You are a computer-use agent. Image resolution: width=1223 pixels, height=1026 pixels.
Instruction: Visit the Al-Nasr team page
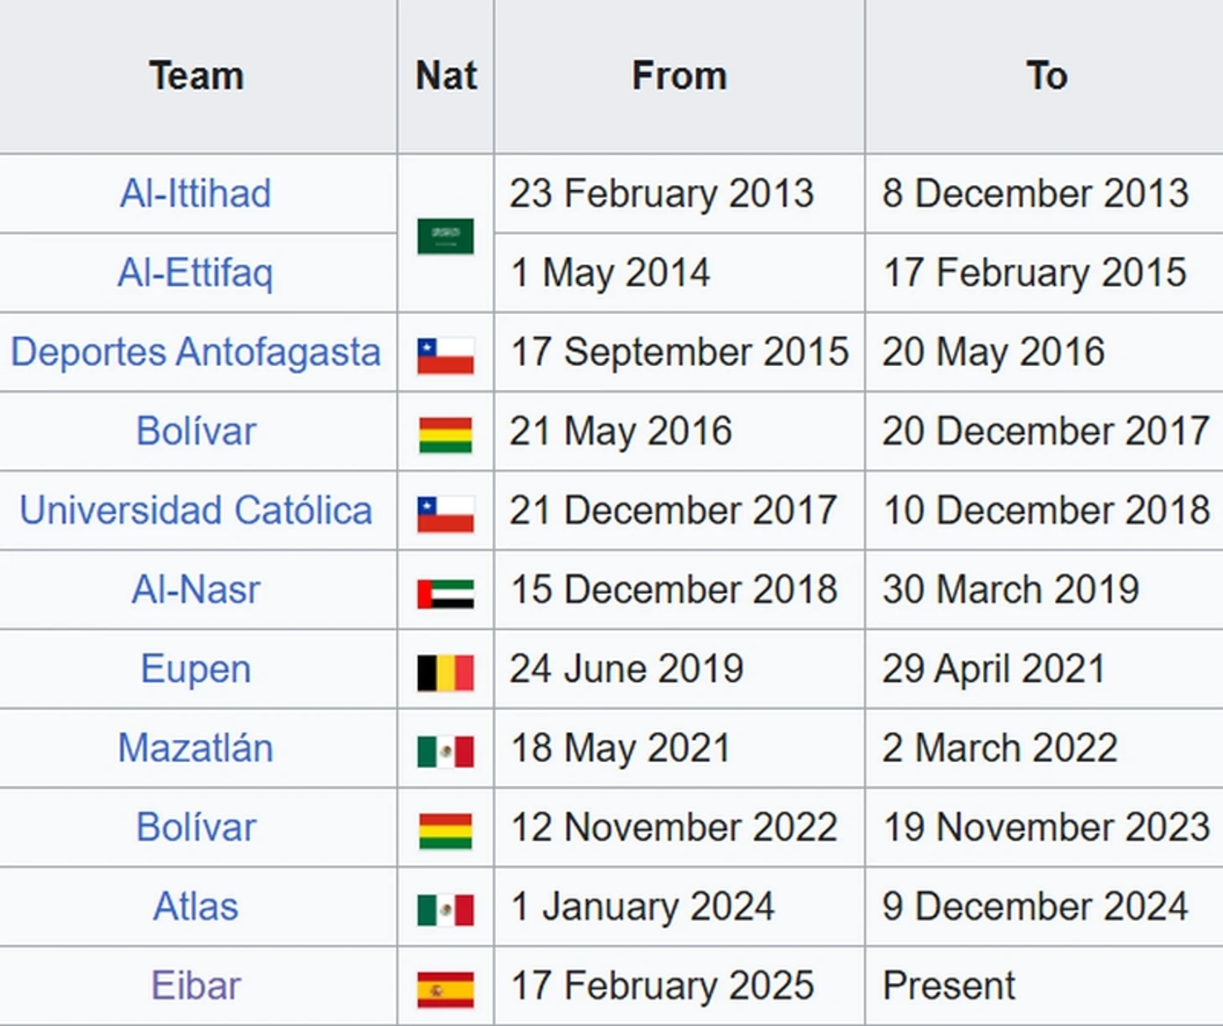pyautogui.click(x=196, y=590)
